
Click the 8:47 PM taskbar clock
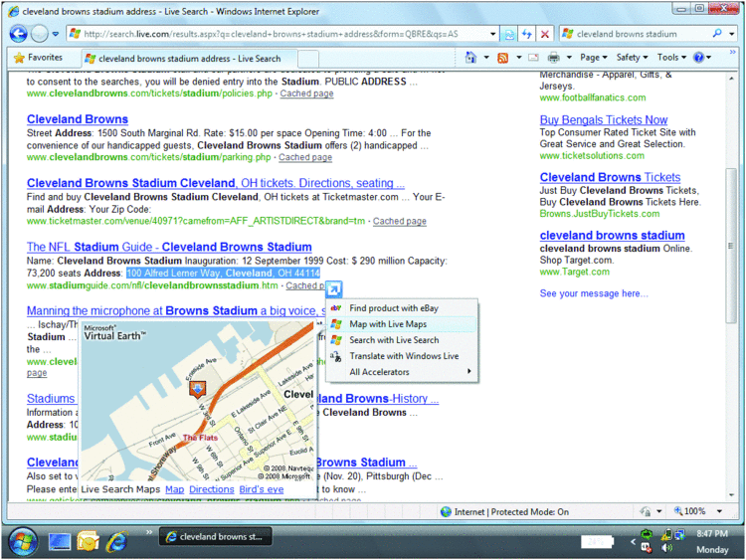pos(712,534)
